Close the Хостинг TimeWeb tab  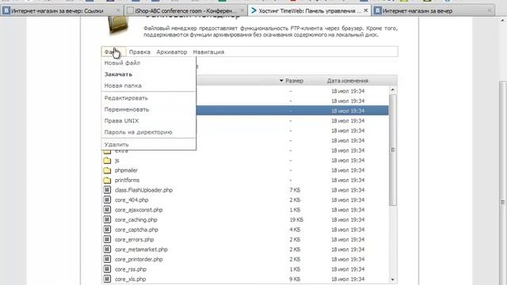[366, 10]
